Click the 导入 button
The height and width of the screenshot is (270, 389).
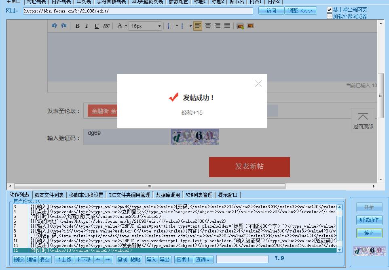pyautogui.click(x=151, y=260)
